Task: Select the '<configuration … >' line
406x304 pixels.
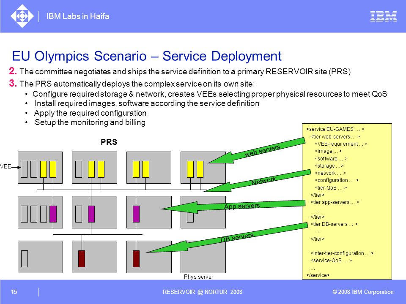Action: click(337, 180)
